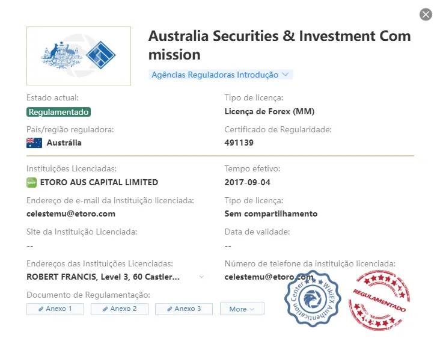Click the red Regulamentado stamp
440x347 pixels.
coord(379,300)
